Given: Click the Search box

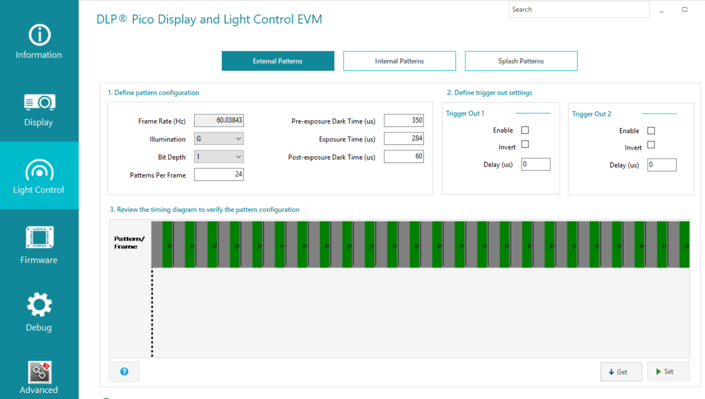Looking at the screenshot, I should click(x=579, y=9).
